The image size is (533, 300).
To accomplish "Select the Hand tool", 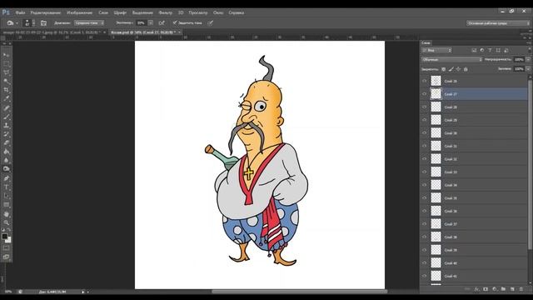I will [6, 214].
